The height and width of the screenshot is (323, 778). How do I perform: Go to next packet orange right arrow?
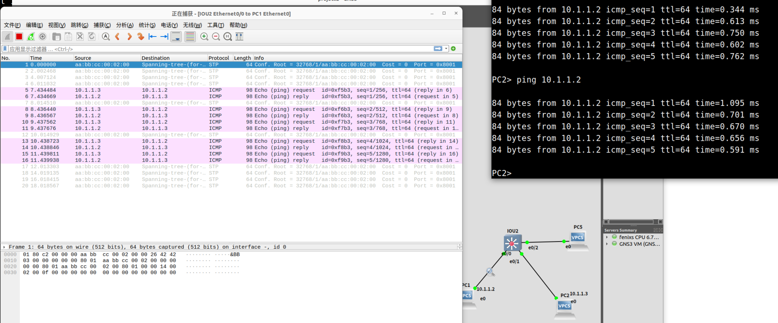129,37
